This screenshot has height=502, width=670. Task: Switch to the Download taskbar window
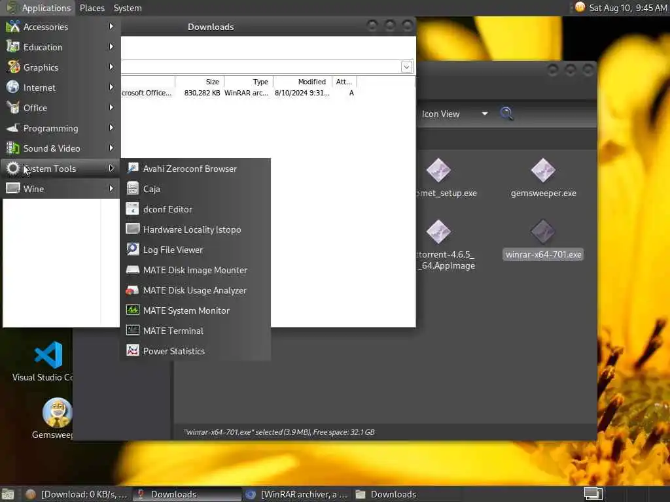click(x=76, y=494)
